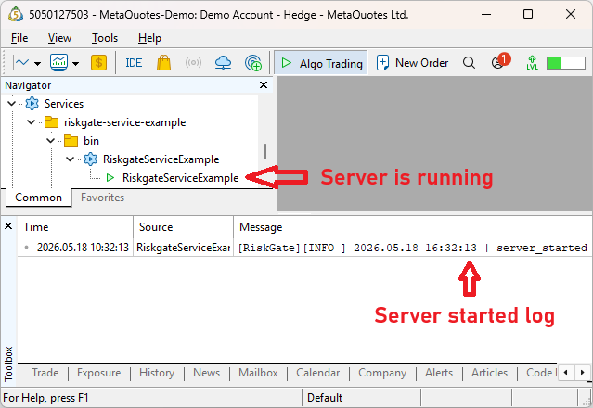The height and width of the screenshot is (408, 593).
Task: Open the new chart line icon
Action: [20, 63]
